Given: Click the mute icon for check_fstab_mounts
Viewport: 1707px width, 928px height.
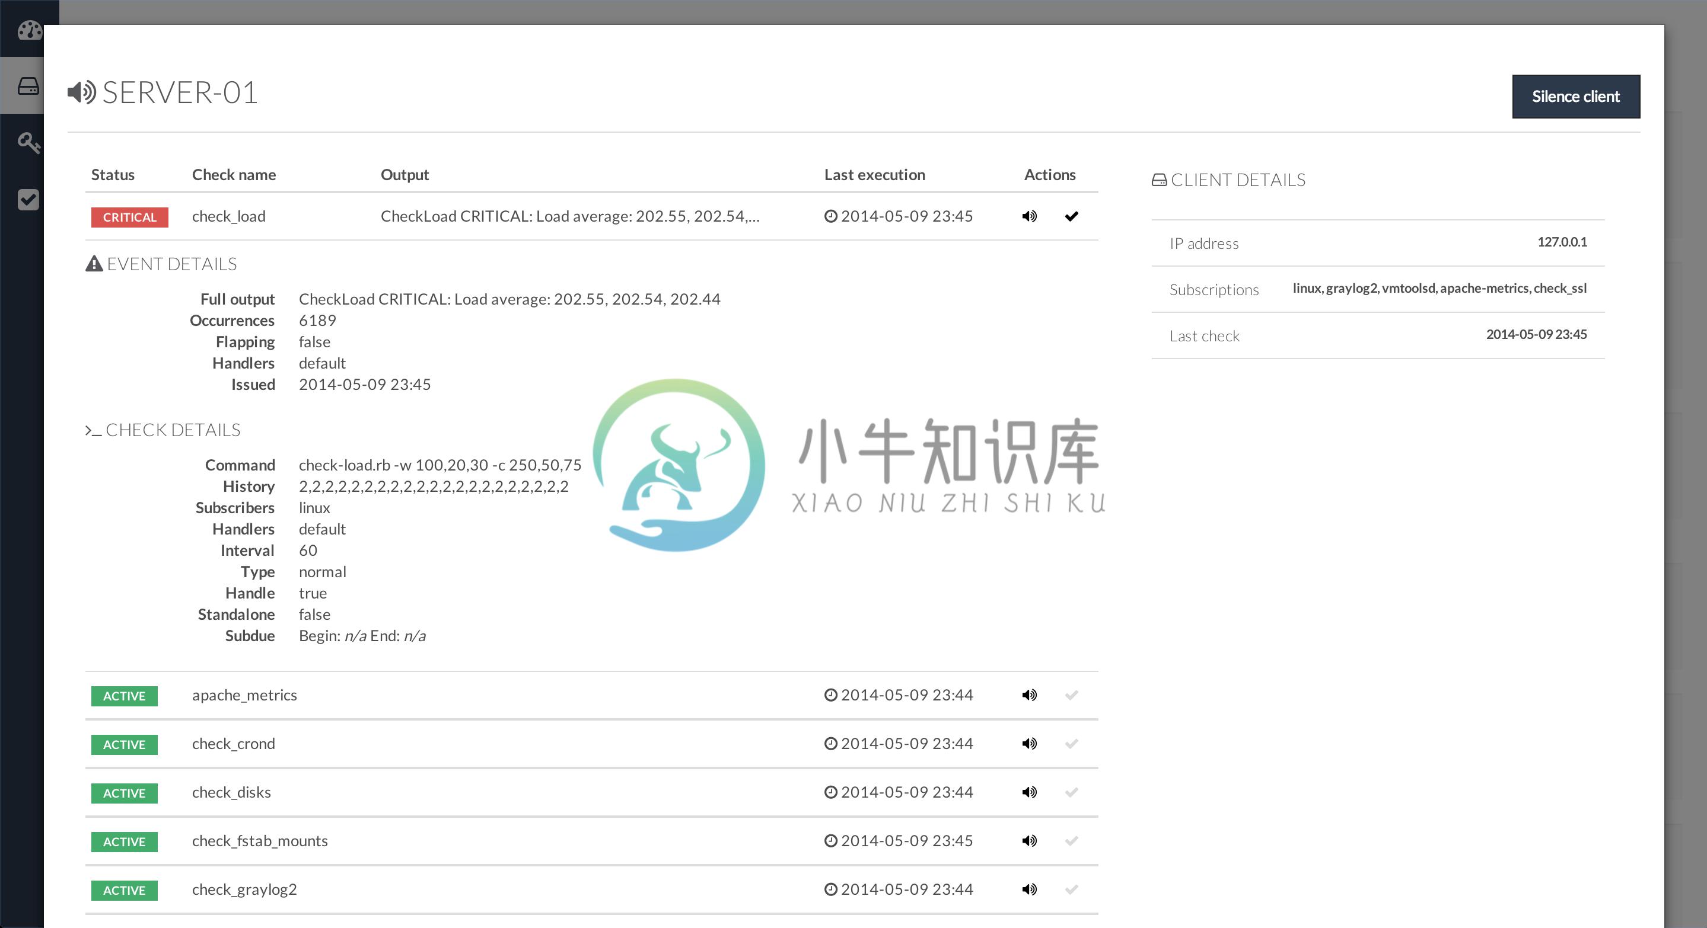Looking at the screenshot, I should pyautogui.click(x=1028, y=840).
